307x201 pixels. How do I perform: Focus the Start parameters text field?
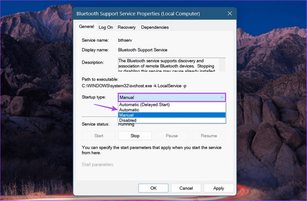[175, 165]
